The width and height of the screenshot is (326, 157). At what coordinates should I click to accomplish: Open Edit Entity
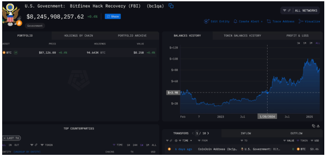(217, 22)
